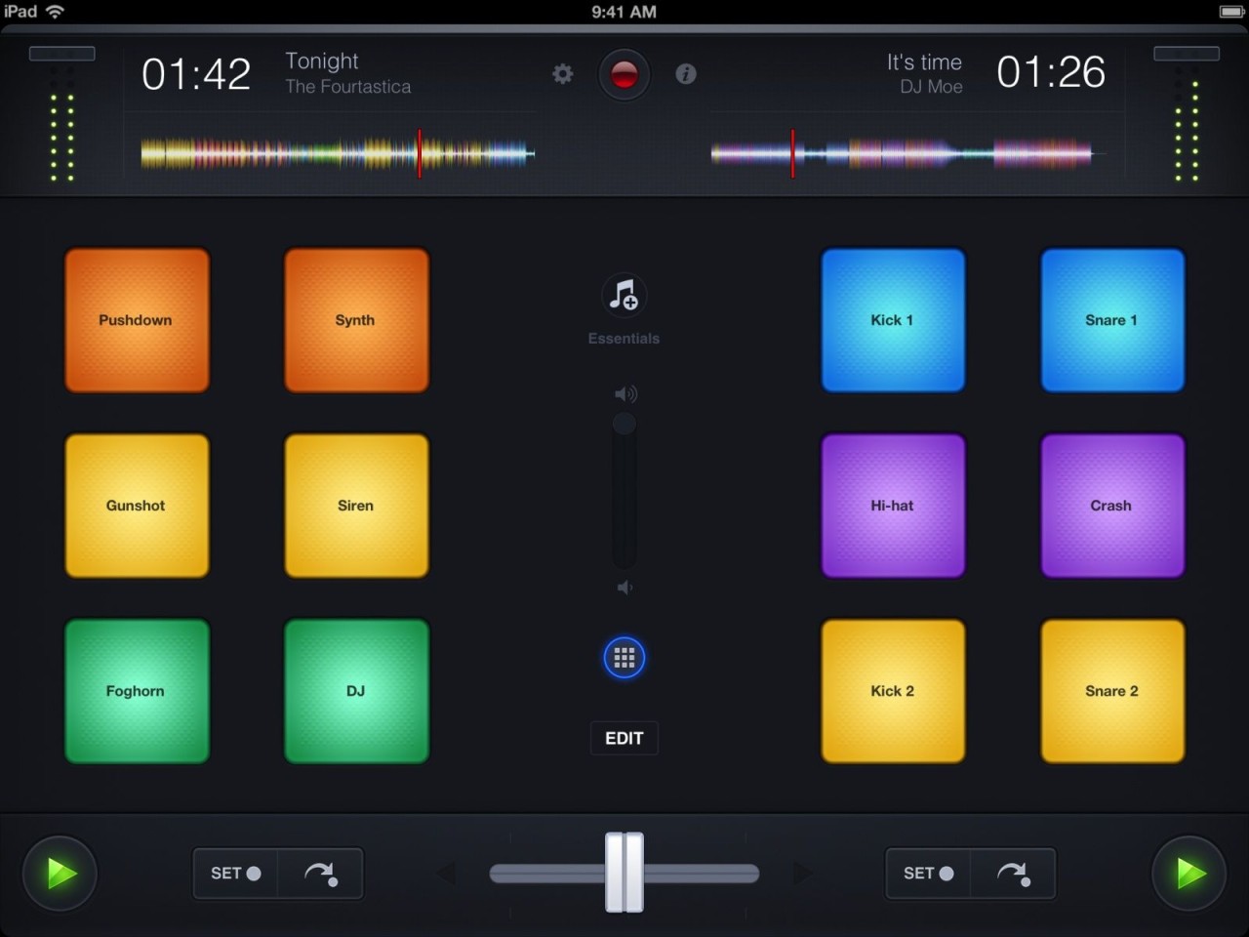Image resolution: width=1249 pixels, height=937 pixels.
Task: Toggle recording with the red record button
Action: coord(624,73)
